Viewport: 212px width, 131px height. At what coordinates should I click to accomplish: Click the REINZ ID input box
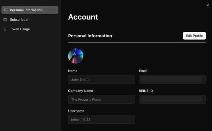click(x=172, y=99)
